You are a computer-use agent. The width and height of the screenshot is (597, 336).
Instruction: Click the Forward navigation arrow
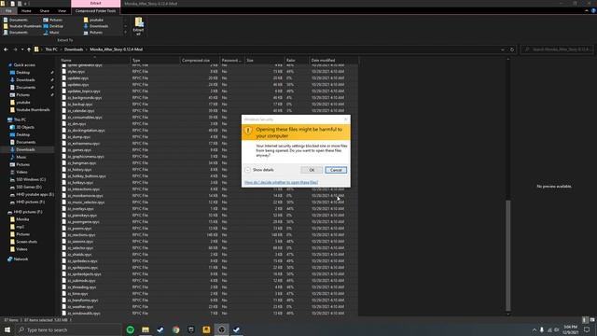coord(15,49)
